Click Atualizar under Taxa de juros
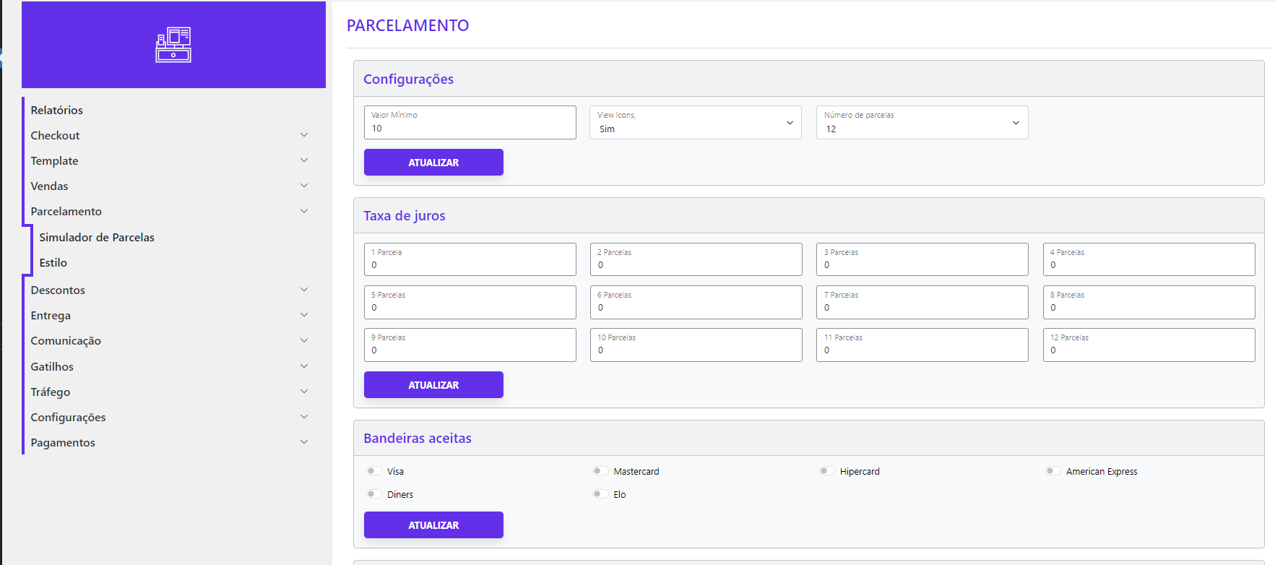 click(433, 385)
